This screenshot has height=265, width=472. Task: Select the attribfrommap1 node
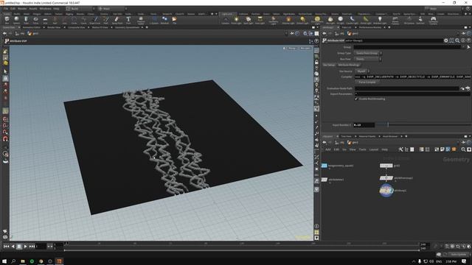point(386,178)
